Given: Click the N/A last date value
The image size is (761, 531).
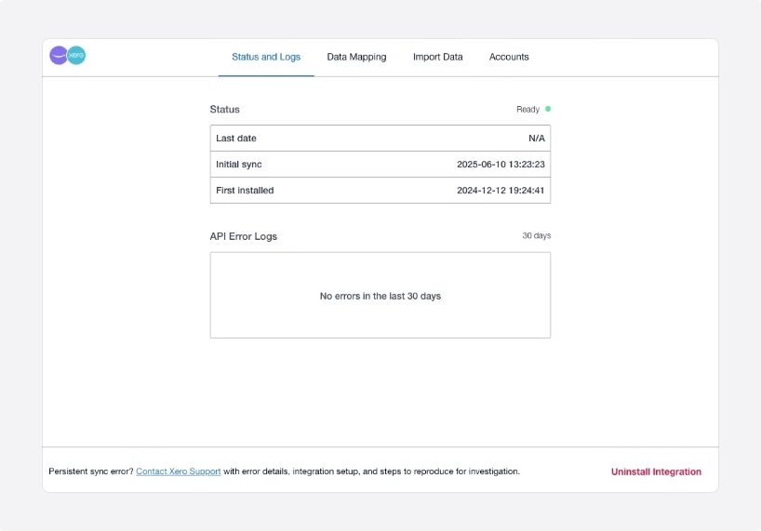Looking at the screenshot, I should (x=536, y=139).
